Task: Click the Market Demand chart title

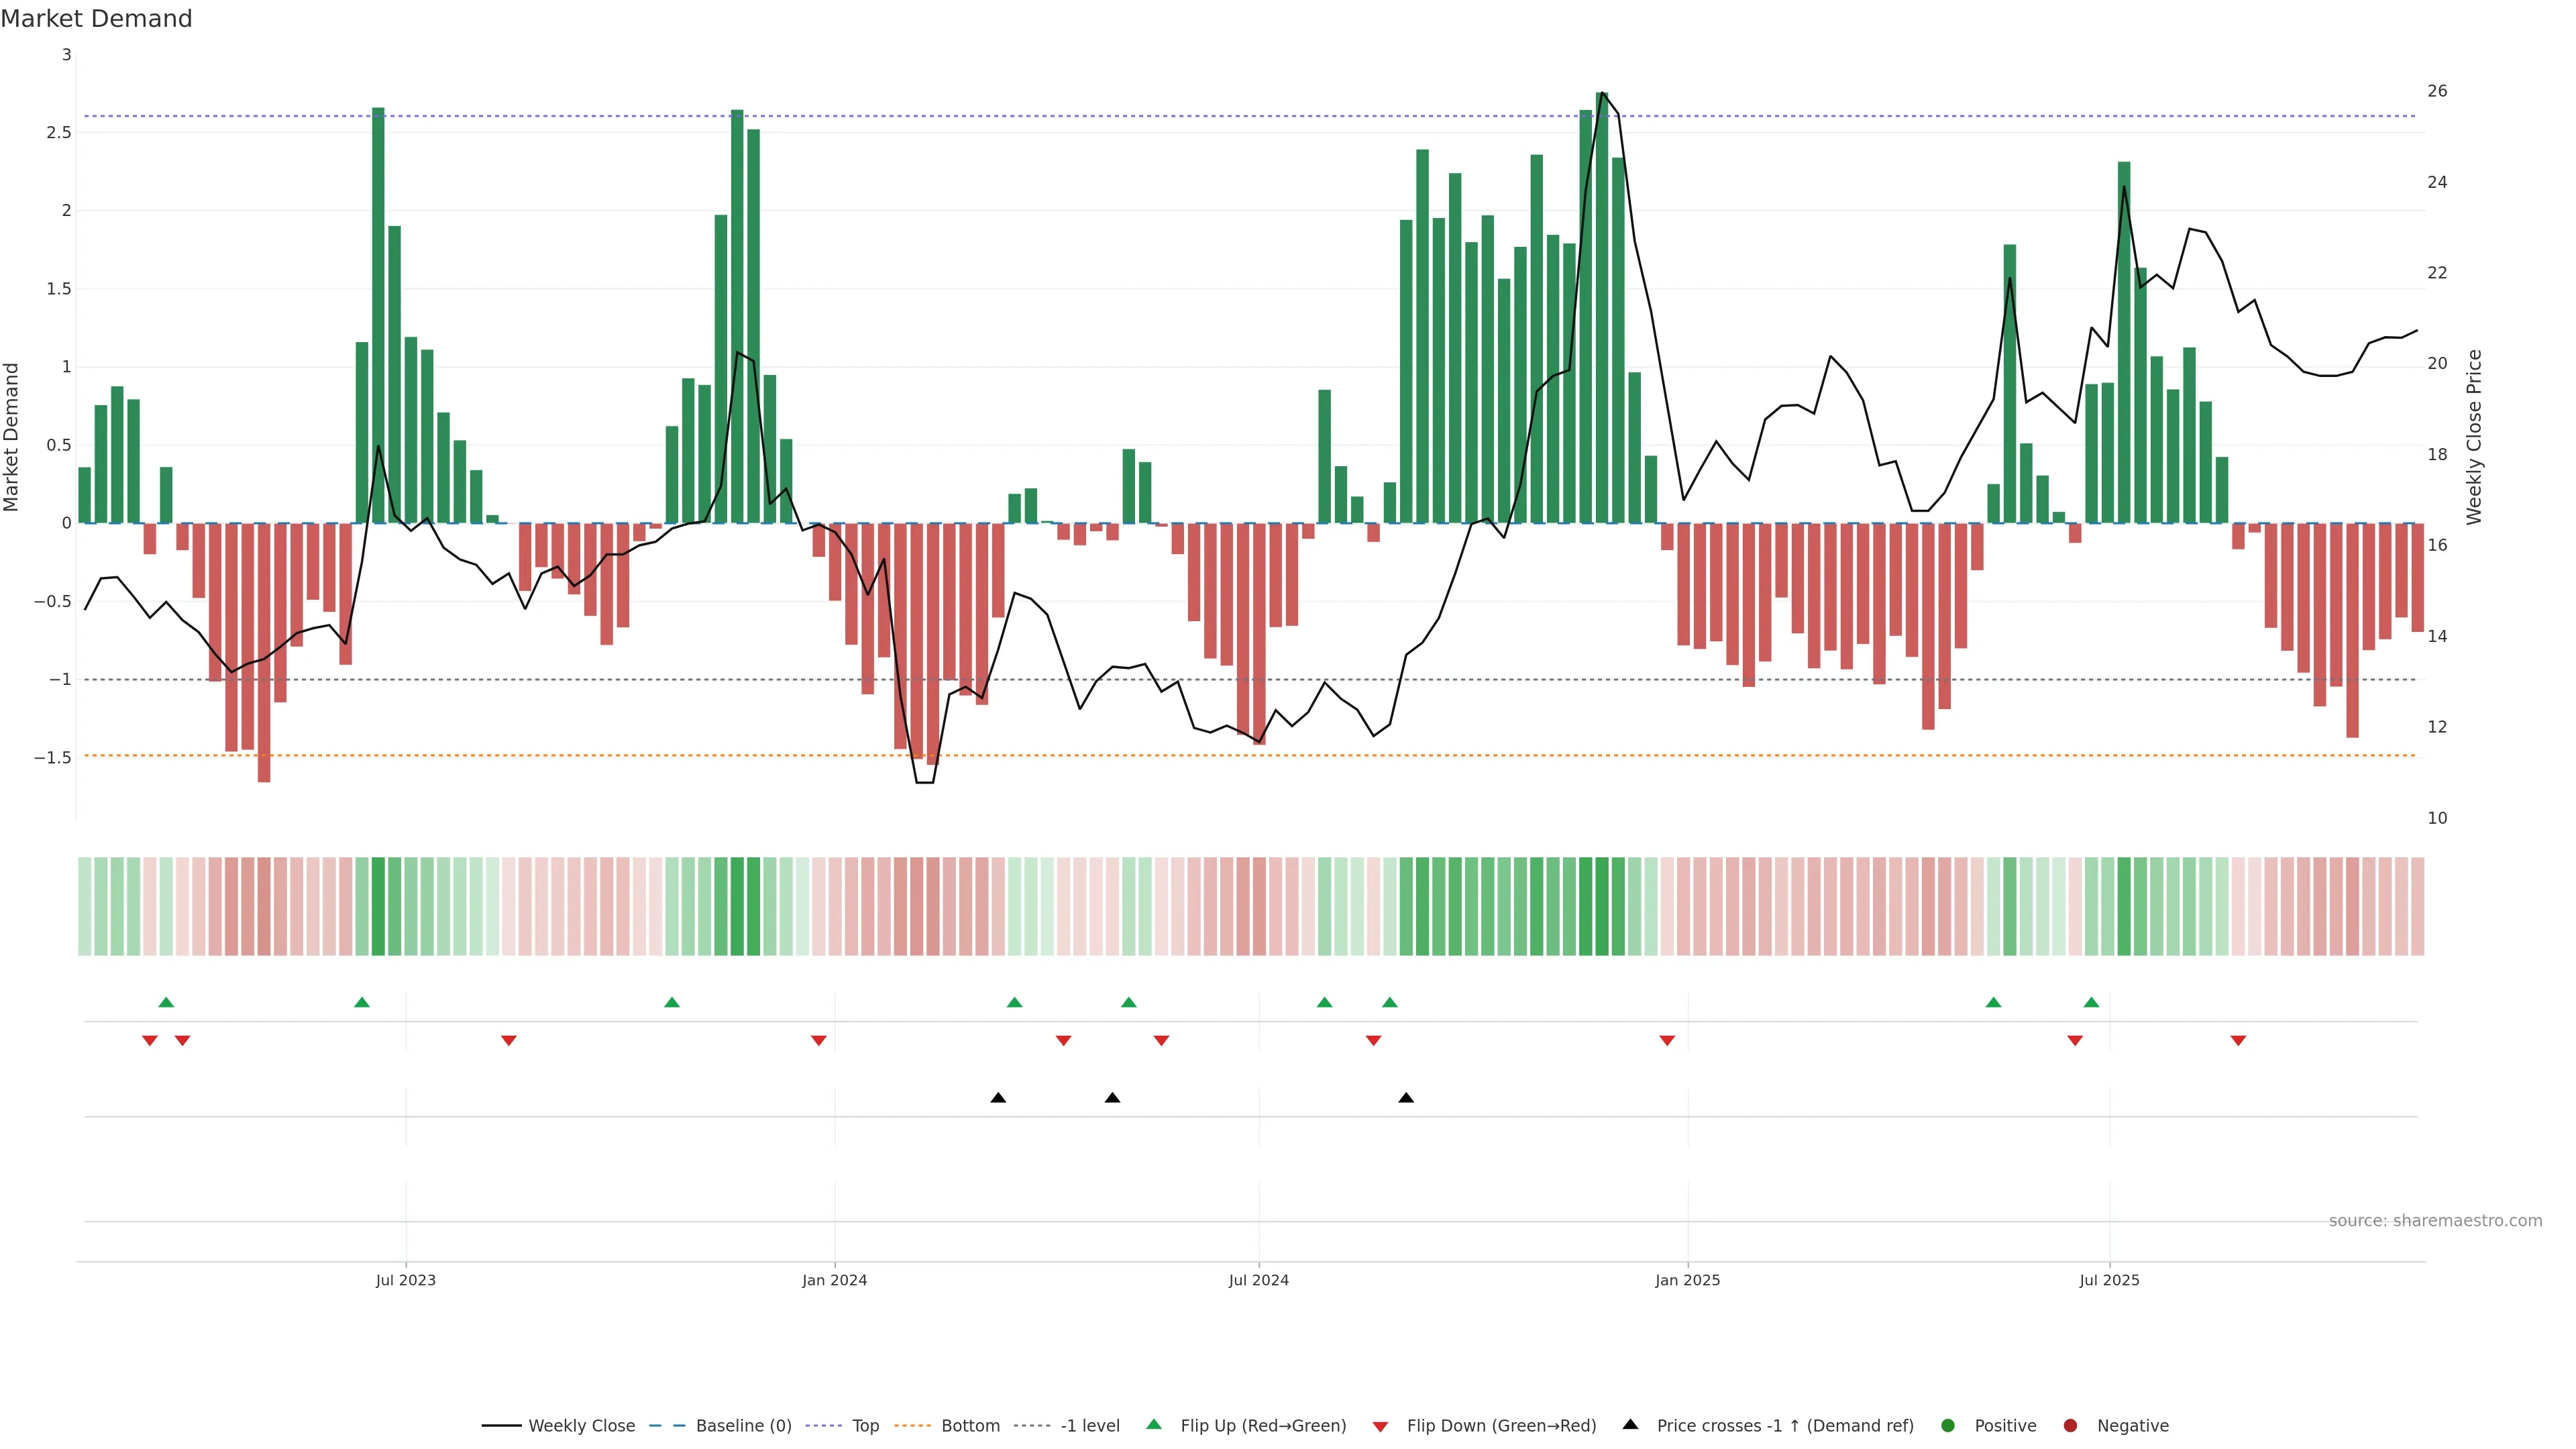Action: coord(96,19)
